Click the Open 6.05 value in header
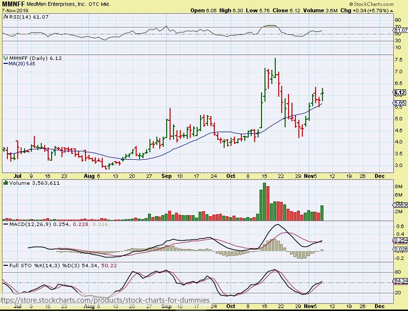The width and height of the screenshot is (408, 311). 204,11
